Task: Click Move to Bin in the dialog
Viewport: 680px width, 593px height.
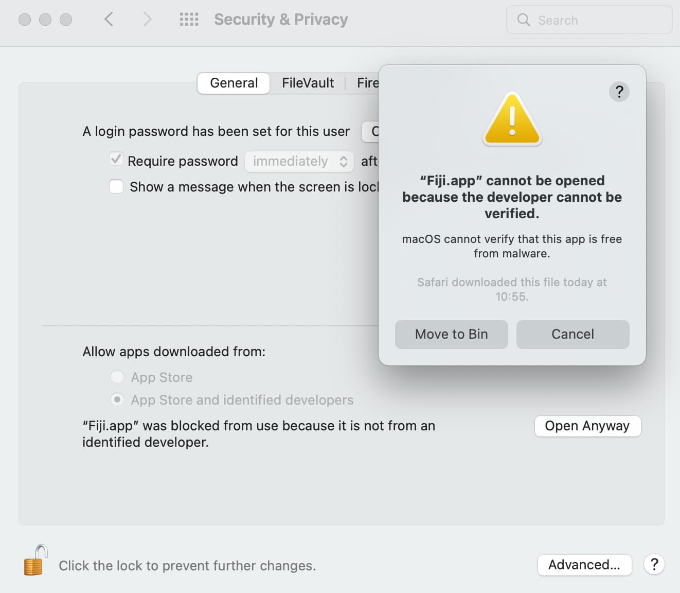Action: tap(451, 334)
